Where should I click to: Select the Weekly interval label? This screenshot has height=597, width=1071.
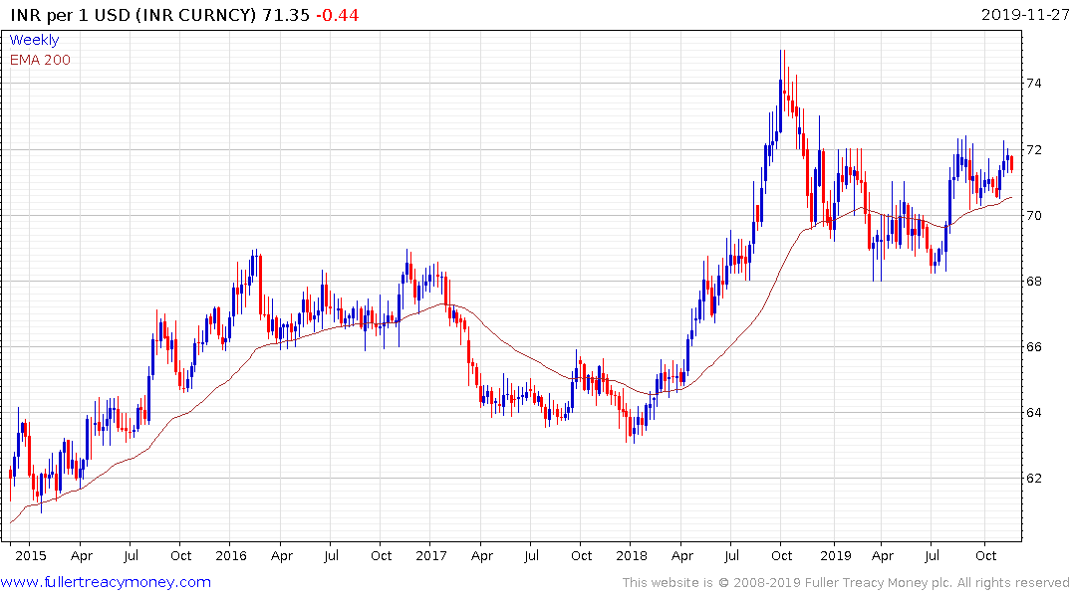click(34, 40)
